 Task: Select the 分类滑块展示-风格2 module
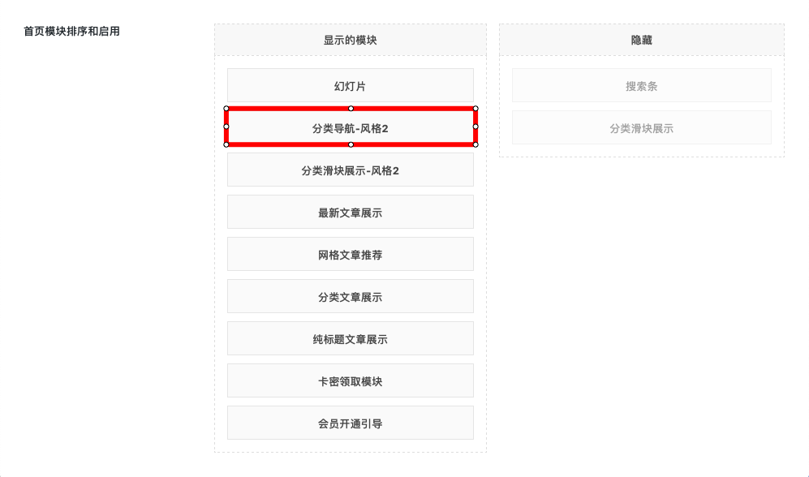[350, 170]
